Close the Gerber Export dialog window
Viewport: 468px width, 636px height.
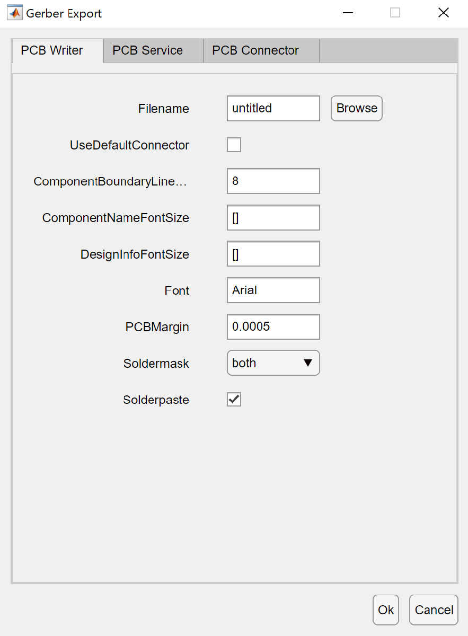pos(444,13)
